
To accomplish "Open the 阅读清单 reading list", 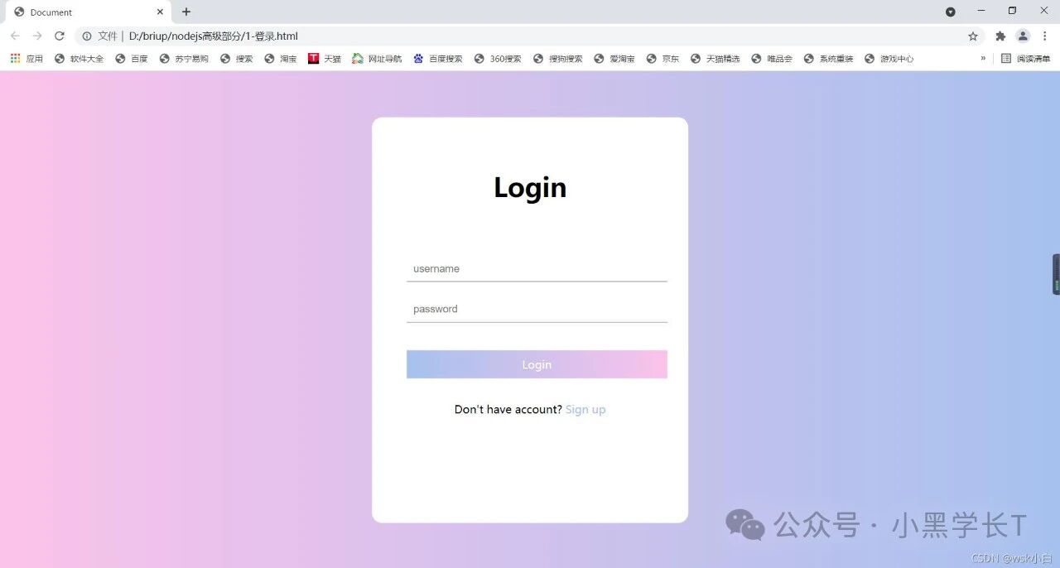I will [1026, 59].
